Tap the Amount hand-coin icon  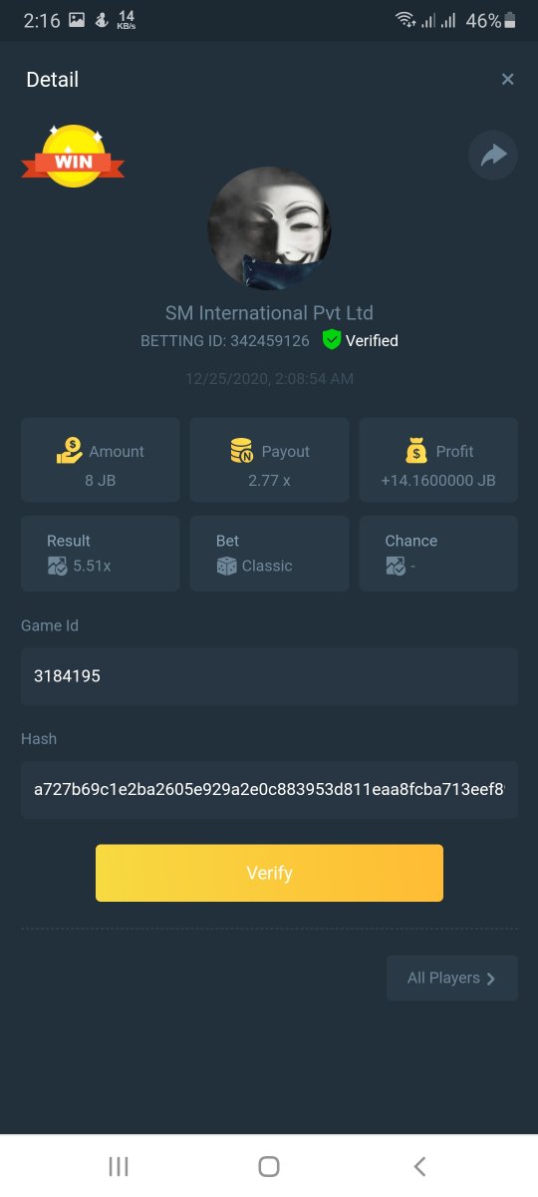point(69,451)
